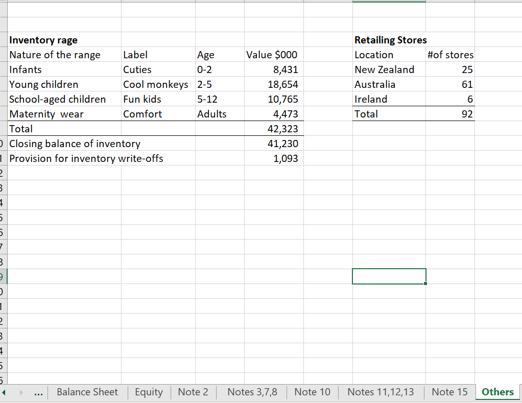Click the 'New Zealand' cell
Screen dimensions: 522x403
(x=389, y=69)
